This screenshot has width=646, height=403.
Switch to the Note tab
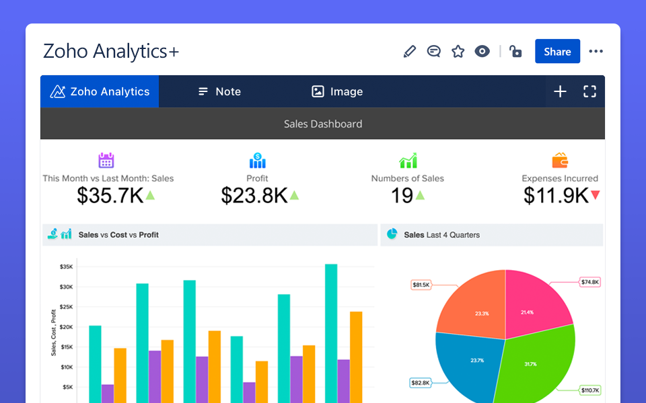pos(219,91)
